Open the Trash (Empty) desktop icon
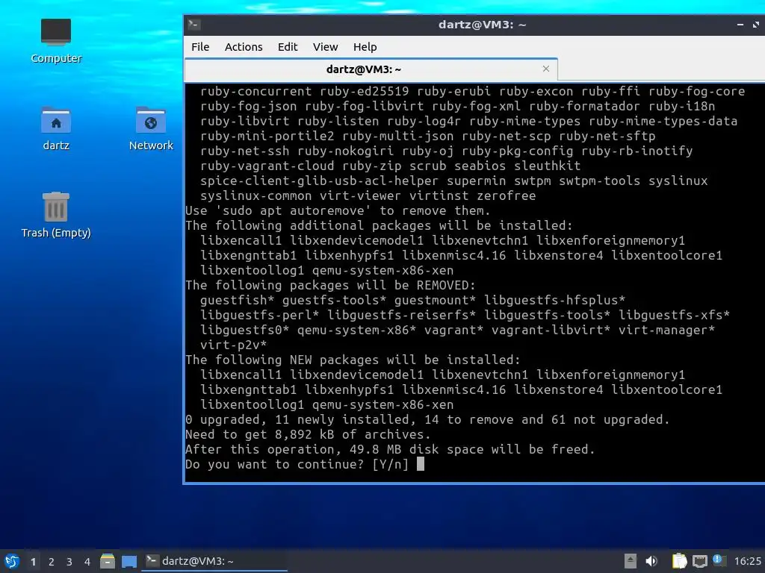This screenshot has width=765, height=573. click(55, 214)
